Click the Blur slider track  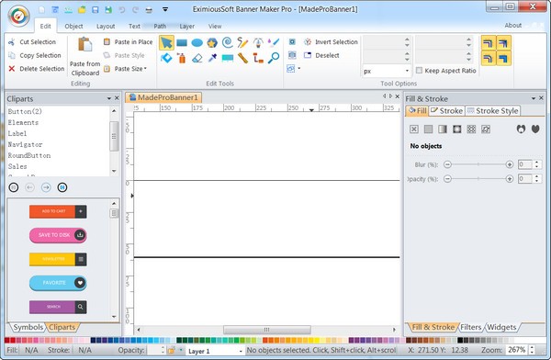click(478, 164)
